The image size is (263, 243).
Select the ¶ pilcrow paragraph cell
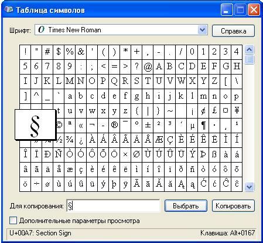[x=203, y=126]
